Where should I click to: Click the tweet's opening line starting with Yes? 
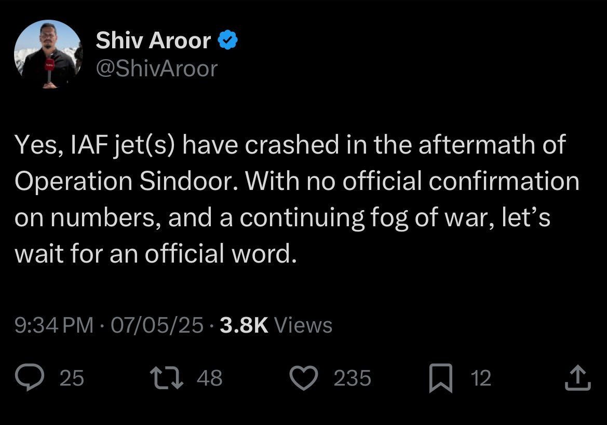(x=290, y=146)
